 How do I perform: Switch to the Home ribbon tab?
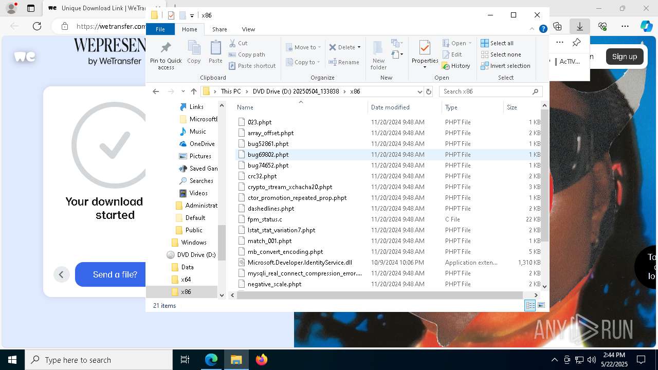click(189, 29)
